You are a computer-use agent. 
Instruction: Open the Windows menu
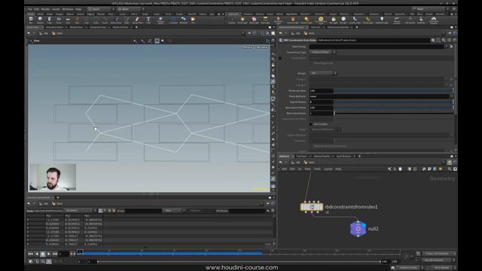pos(68,9)
